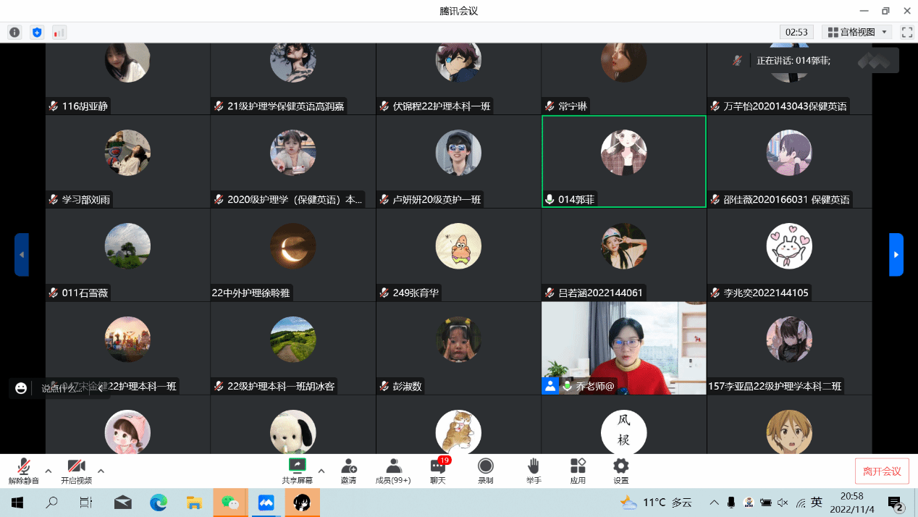
Task: Click the 邀请 invite icon
Action: (348, 470)
